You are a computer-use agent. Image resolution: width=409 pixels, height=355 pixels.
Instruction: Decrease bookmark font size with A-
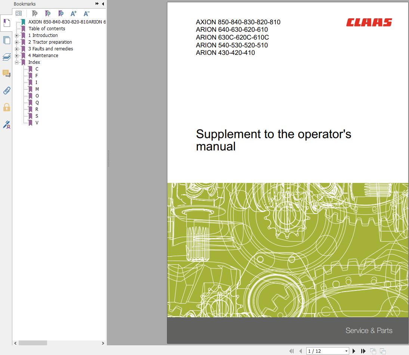(x=86, y=13)
